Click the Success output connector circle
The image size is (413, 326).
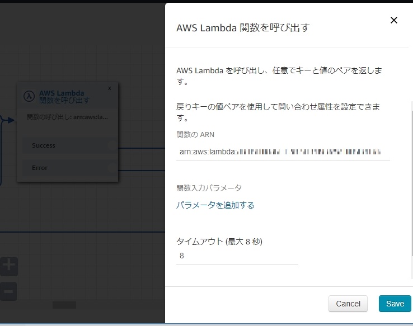[x=112, y=145]
